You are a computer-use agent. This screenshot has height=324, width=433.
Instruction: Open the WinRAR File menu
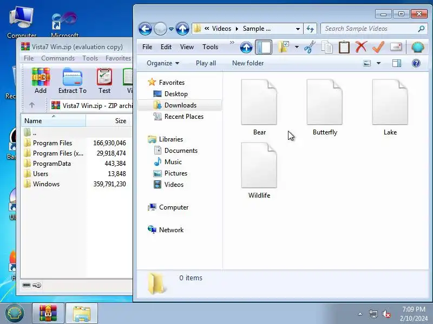click(29, 58)
